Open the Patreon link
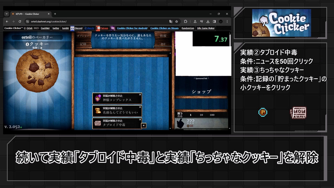The width and height of the screenshot is (334, 188). click(x=104, y=28)
